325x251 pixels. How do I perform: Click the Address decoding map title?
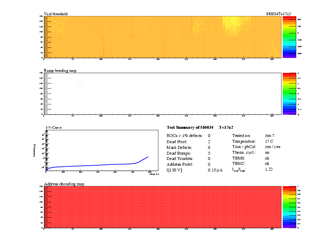pos(64,184)
